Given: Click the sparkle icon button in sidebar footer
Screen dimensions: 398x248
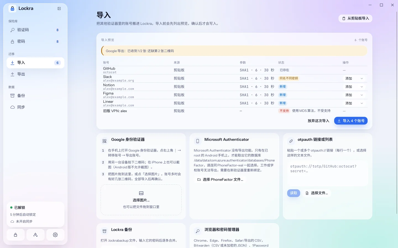Looking at the screenshot, I should pyautogui.click(x=35, y=235).
